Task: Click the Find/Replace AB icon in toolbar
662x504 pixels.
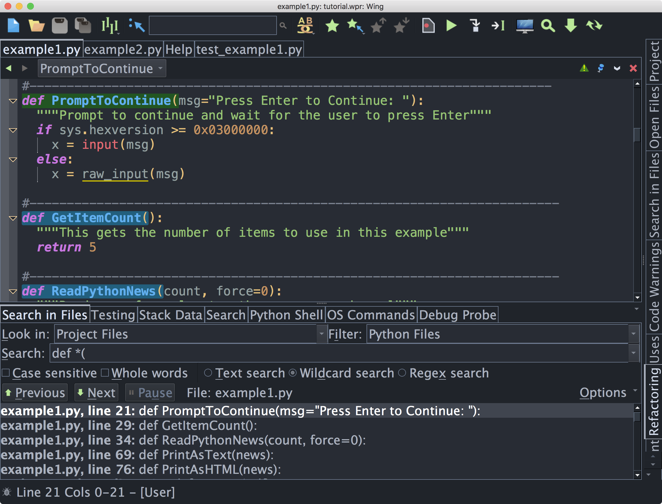Action: coord(303,25)
